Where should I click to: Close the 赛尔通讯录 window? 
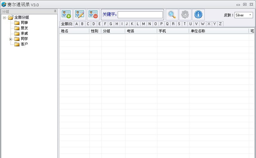pos(252,4)
